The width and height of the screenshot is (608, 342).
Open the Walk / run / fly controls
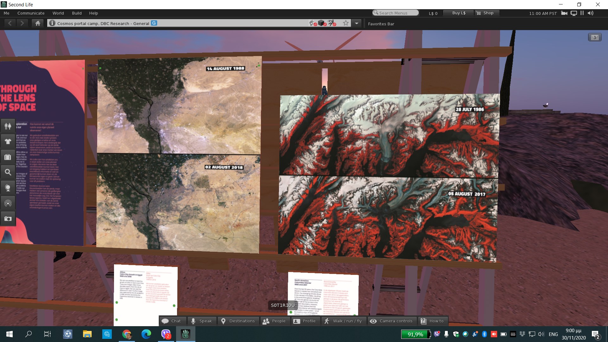344,321
